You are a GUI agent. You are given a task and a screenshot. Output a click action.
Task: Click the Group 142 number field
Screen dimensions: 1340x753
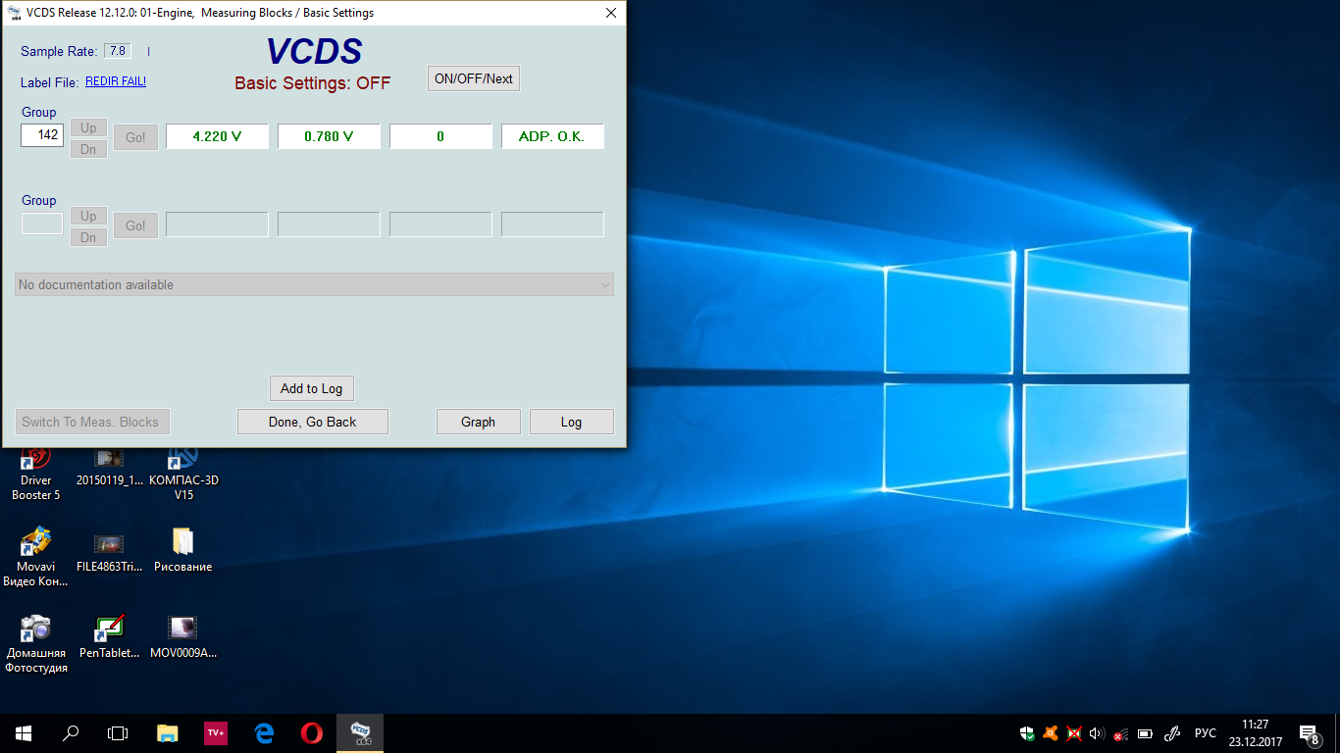42,135
